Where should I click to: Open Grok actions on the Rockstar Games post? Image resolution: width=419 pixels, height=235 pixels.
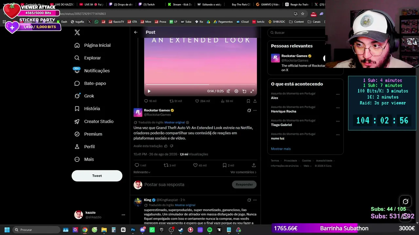tap(249, 110)
